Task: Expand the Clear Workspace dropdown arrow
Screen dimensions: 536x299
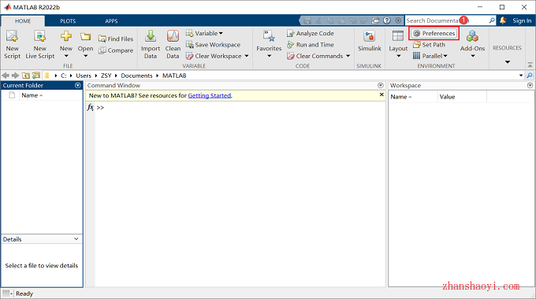Action: (247, 56)
